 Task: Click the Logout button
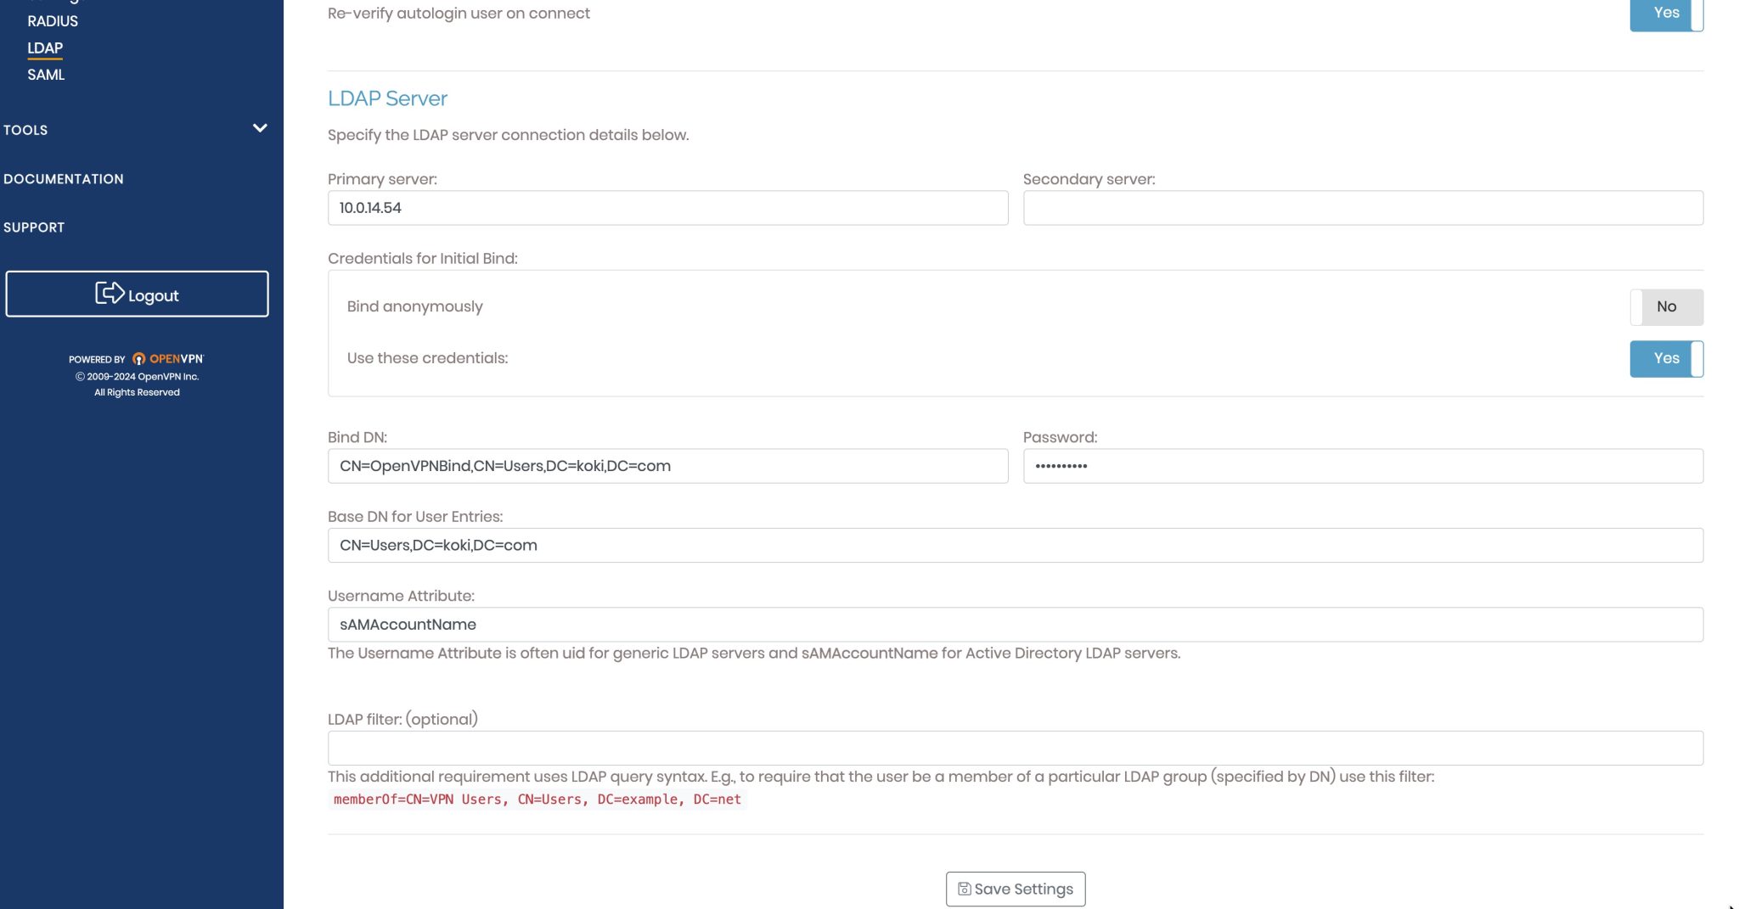pyautogui.click(x=137, y=294)
